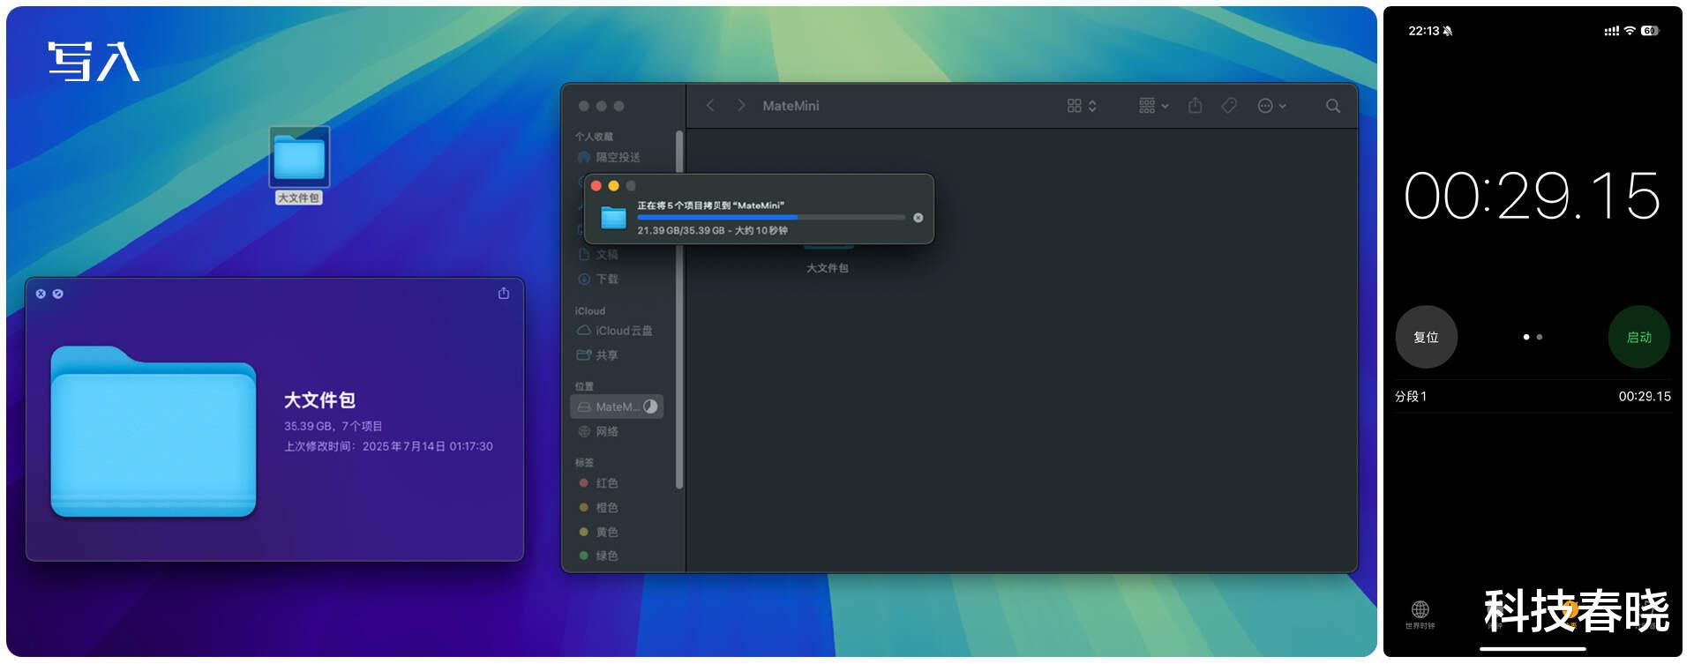Image resolution: width=1694 pixels, height=664 pixels.
Task: Switch to the 世界时钟 tab
Action: 1420,615
